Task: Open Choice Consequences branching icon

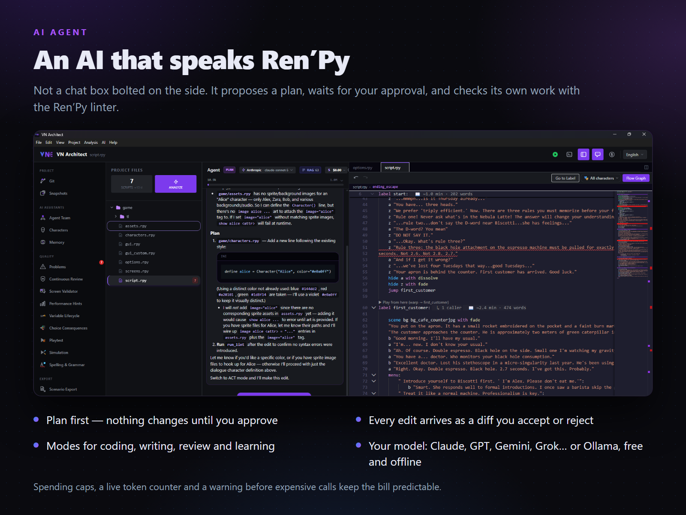Action: coord(43,328)
